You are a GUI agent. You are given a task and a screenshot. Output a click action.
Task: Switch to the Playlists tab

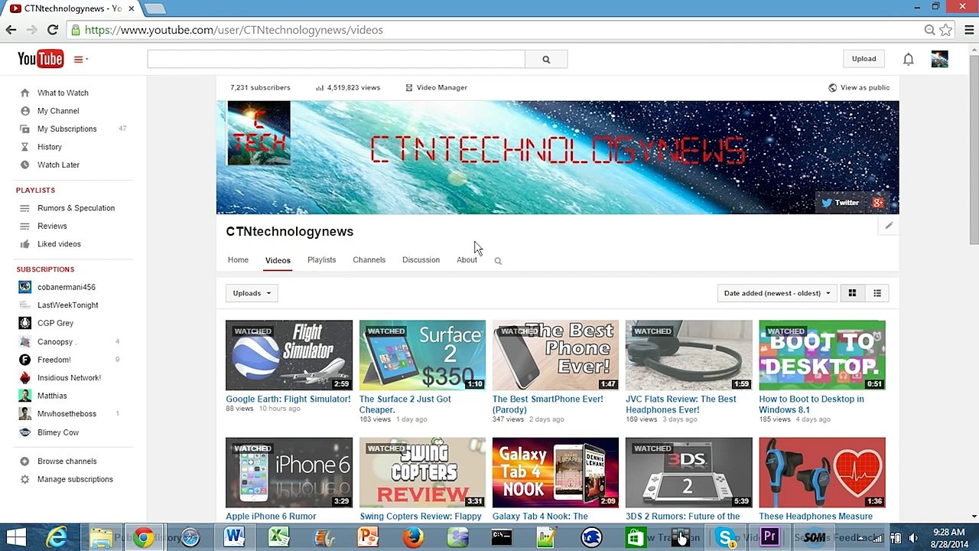click(x=321, y=260)
